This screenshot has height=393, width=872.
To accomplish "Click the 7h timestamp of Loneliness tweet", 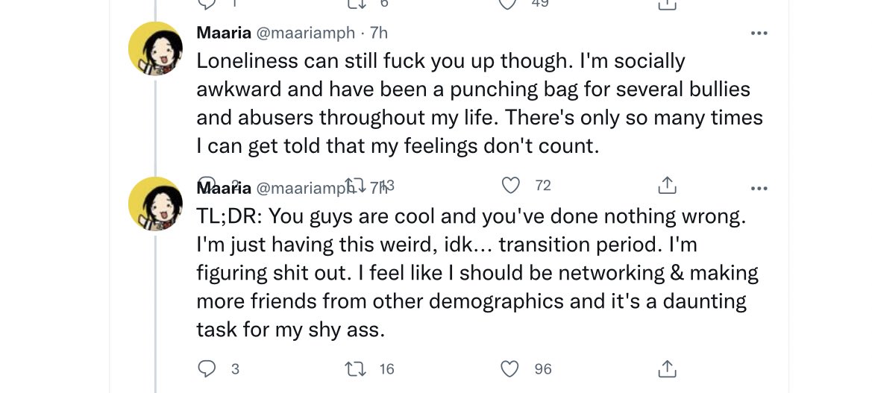I will (x=379, y=33).
